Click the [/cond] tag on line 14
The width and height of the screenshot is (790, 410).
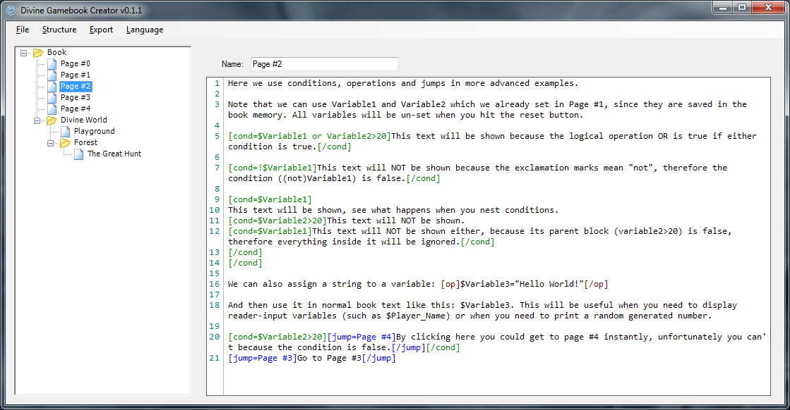pos(246,263)
